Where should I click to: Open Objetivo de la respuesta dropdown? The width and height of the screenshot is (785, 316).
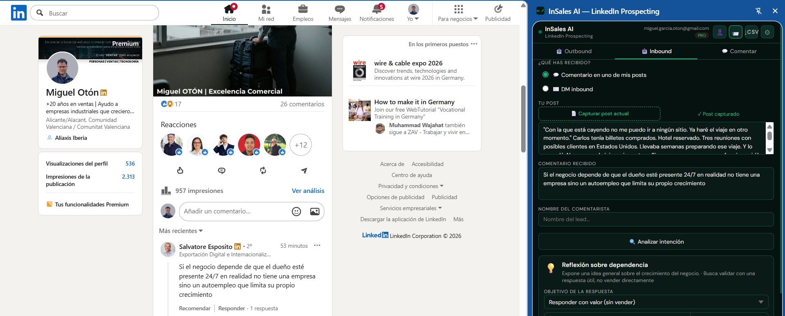pyautogui.click(x=656, y=302)
